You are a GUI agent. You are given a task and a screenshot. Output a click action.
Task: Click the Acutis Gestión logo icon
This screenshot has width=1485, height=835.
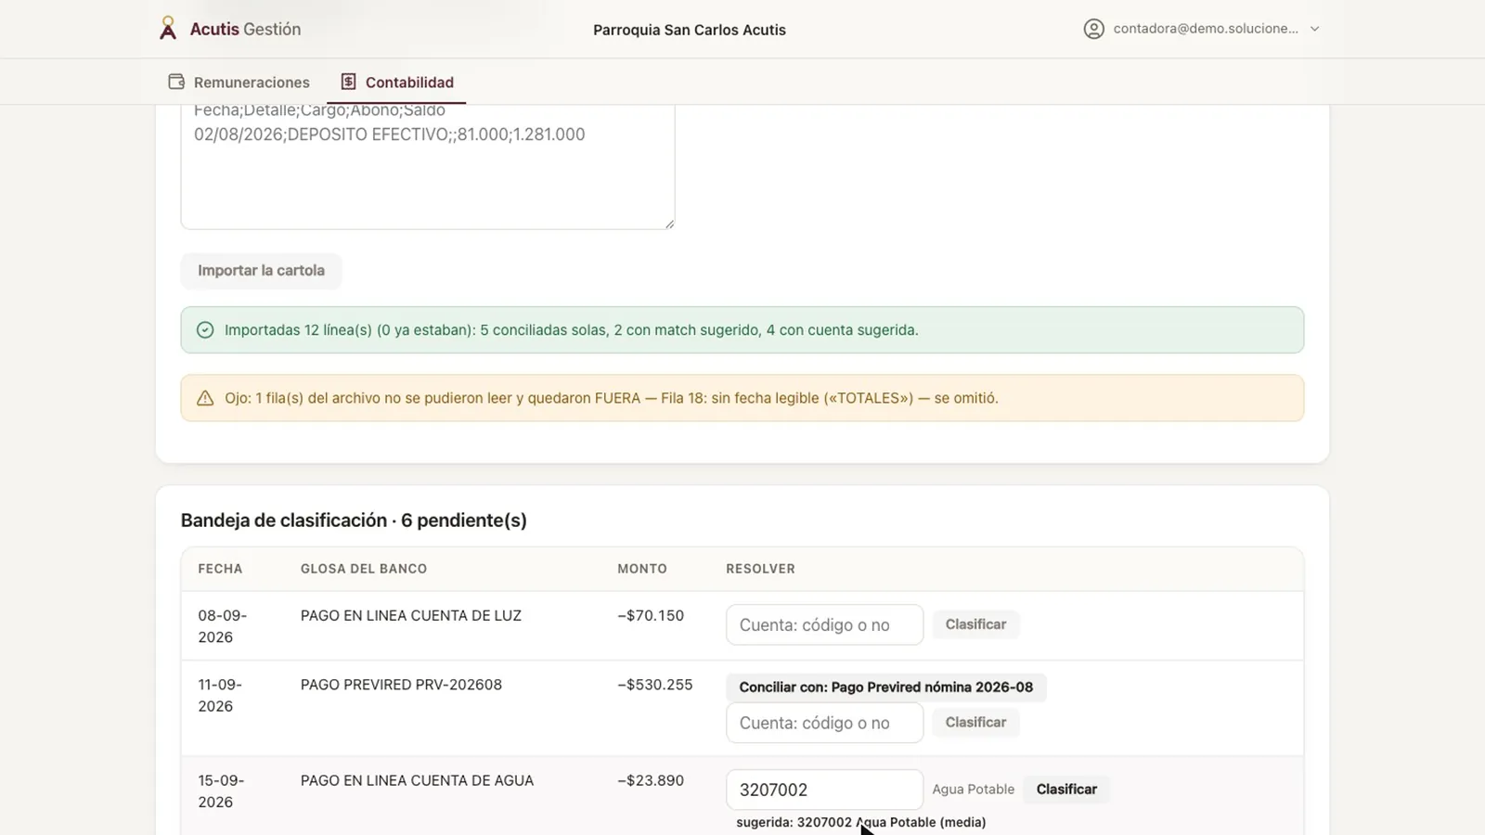(168, 29)
